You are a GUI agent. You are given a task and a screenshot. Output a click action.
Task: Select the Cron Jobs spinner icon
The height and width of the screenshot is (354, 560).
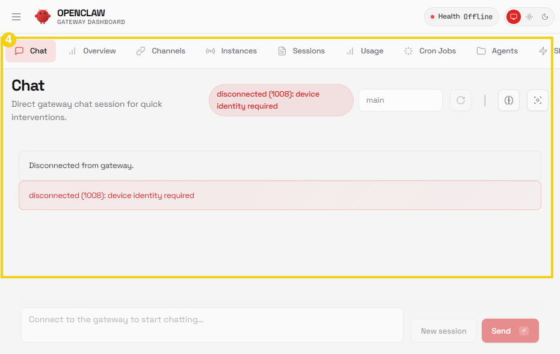408,51
